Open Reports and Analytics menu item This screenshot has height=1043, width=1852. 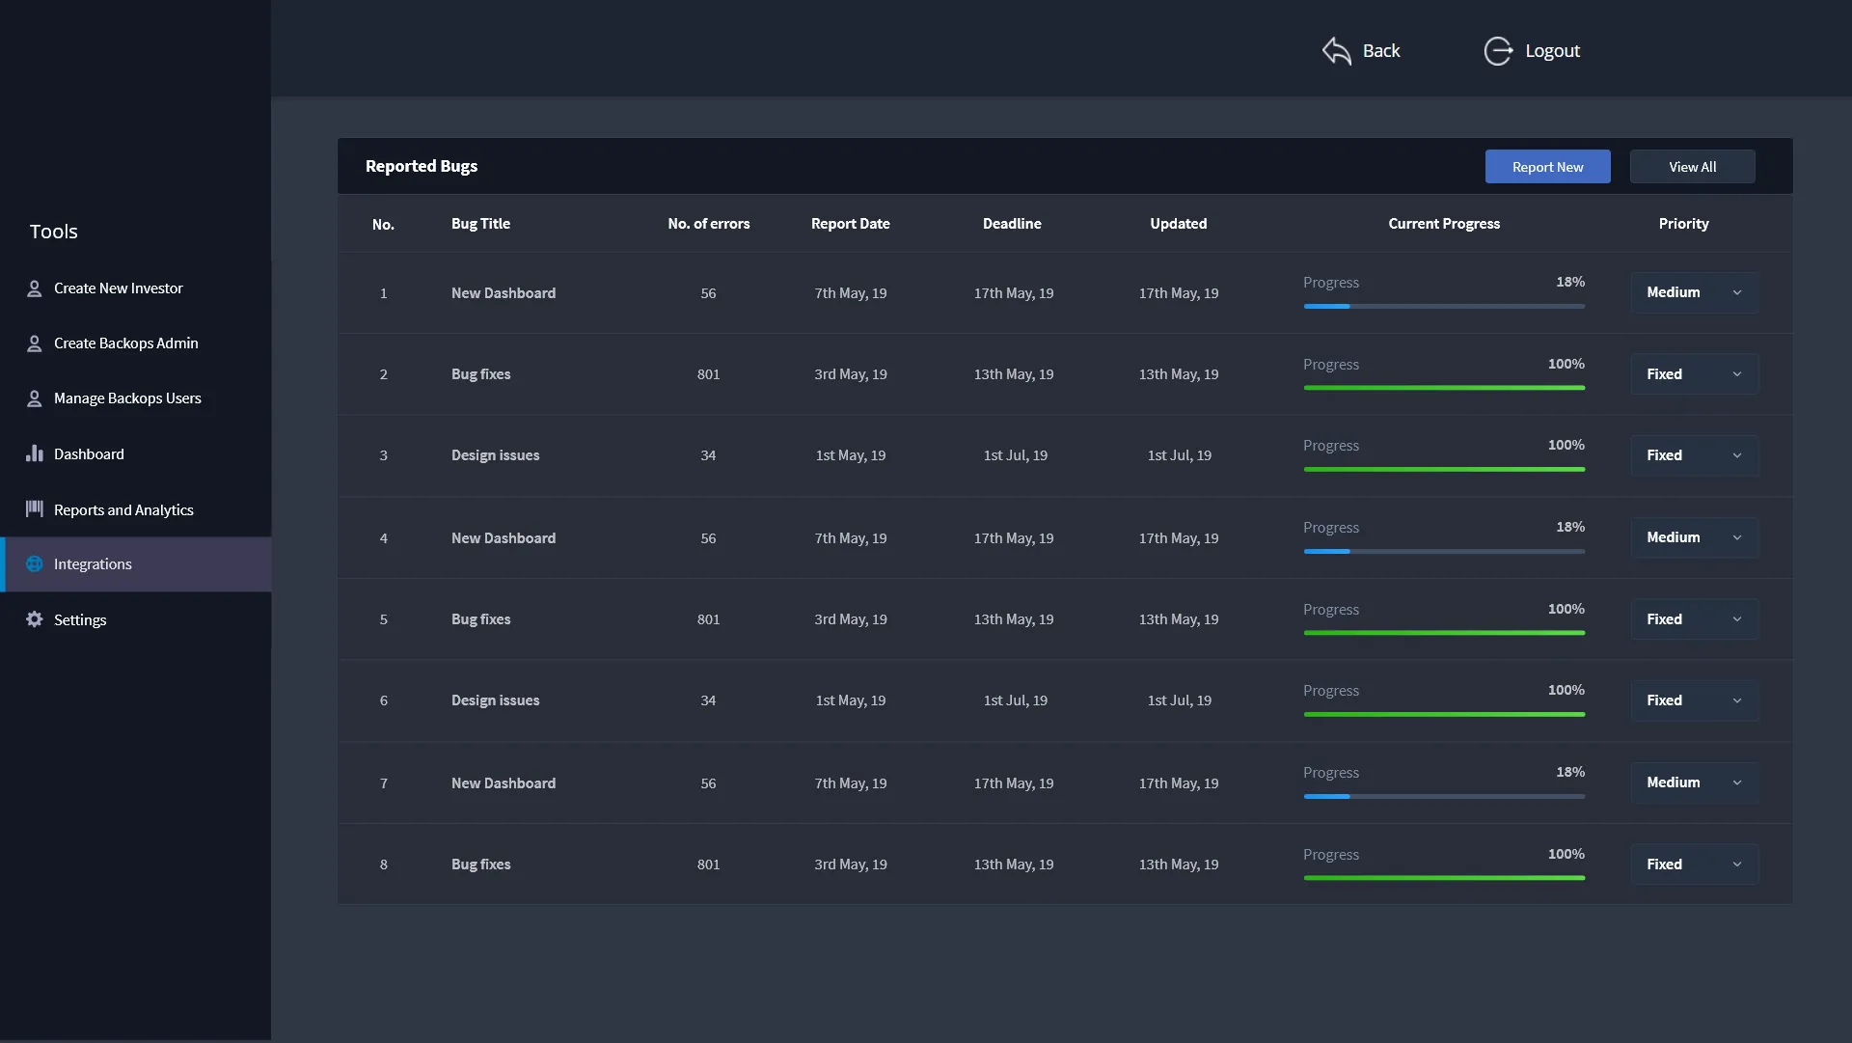[x=123, y=510]
